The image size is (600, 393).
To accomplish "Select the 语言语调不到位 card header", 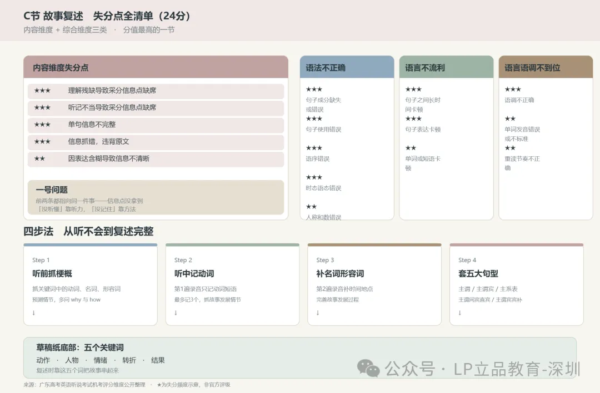I will click(x=546, y=67).
